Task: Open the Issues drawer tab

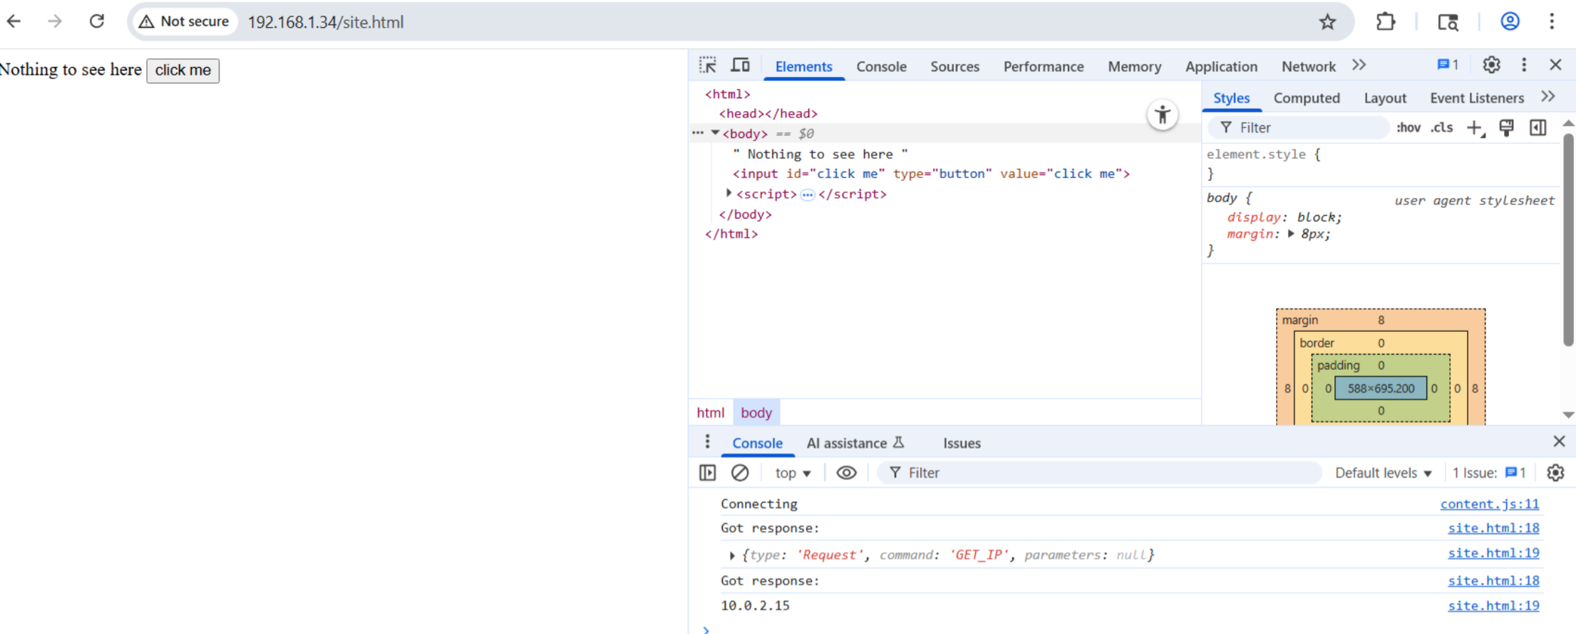Action: point(962,443)
